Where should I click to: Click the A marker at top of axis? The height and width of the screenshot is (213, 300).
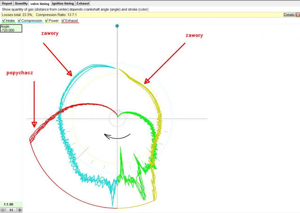click(x=117, y=26)
